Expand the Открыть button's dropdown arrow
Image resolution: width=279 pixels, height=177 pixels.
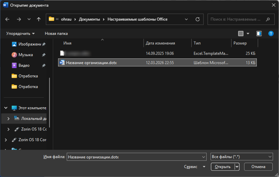pos(237,167)
